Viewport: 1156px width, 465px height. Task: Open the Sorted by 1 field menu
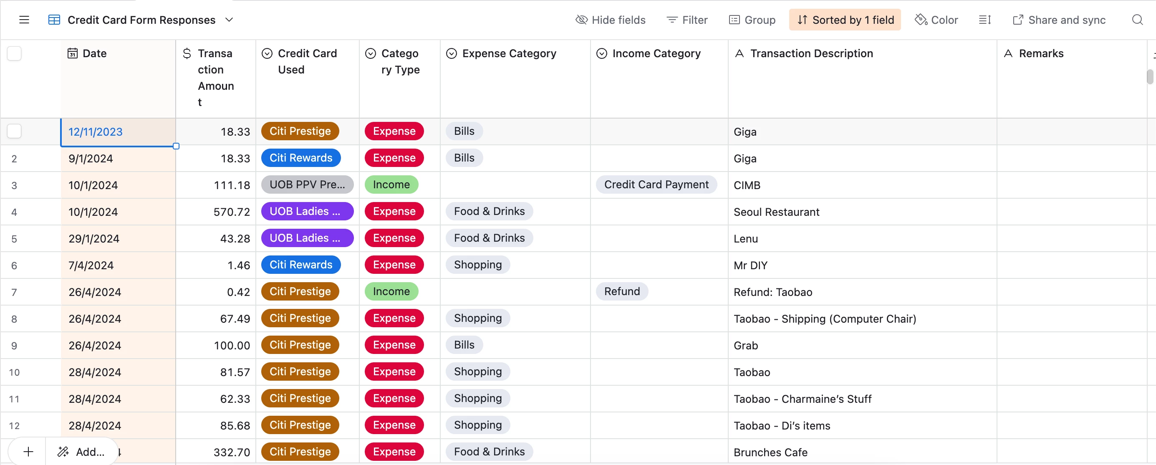point(845,20)
